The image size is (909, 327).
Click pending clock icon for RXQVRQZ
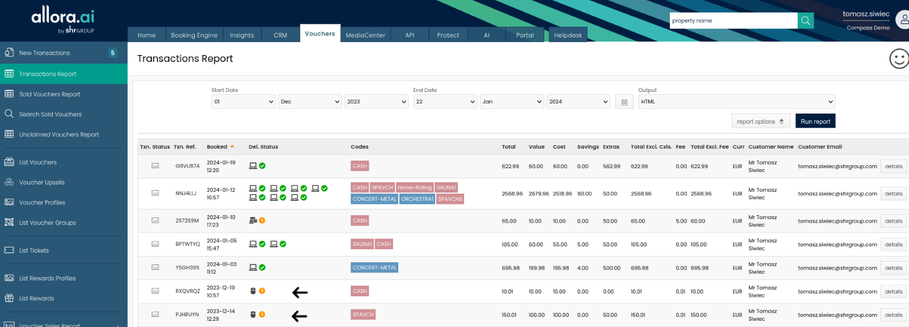coord(262,291)
